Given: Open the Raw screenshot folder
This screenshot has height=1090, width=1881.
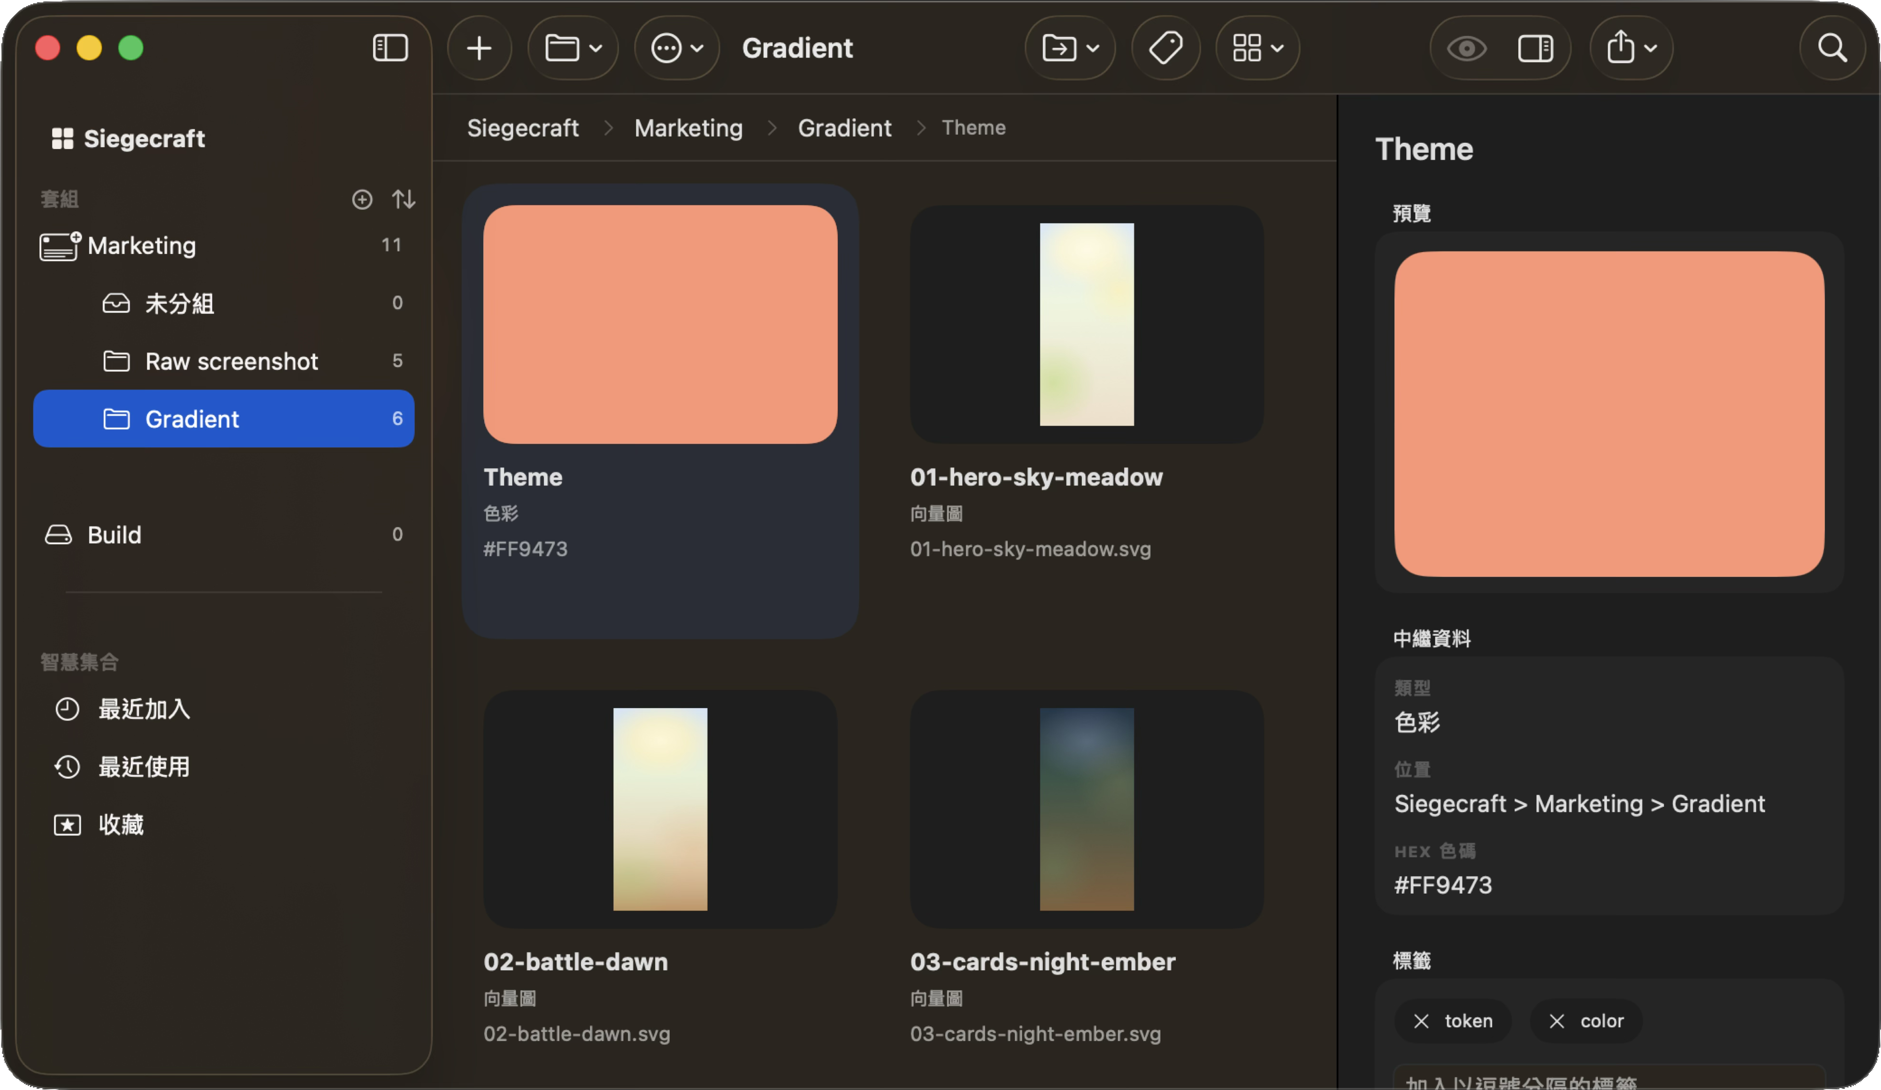Looking at the screenshot, I should tap(224, 361).
